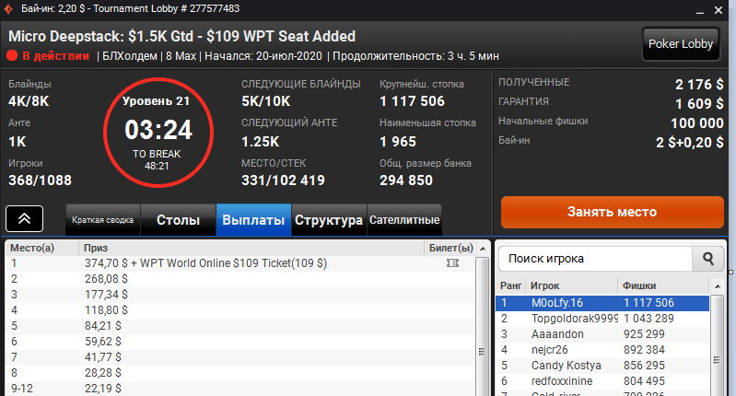Click the 177,34 $ prize row
The image size is (736, 396).
[240, 295]
